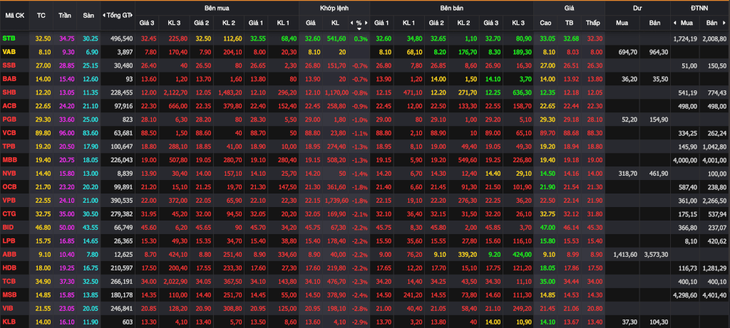The image size is (730, 328).
Task: Open the VAB ticker symbol
Action: [x=9, y=52]
